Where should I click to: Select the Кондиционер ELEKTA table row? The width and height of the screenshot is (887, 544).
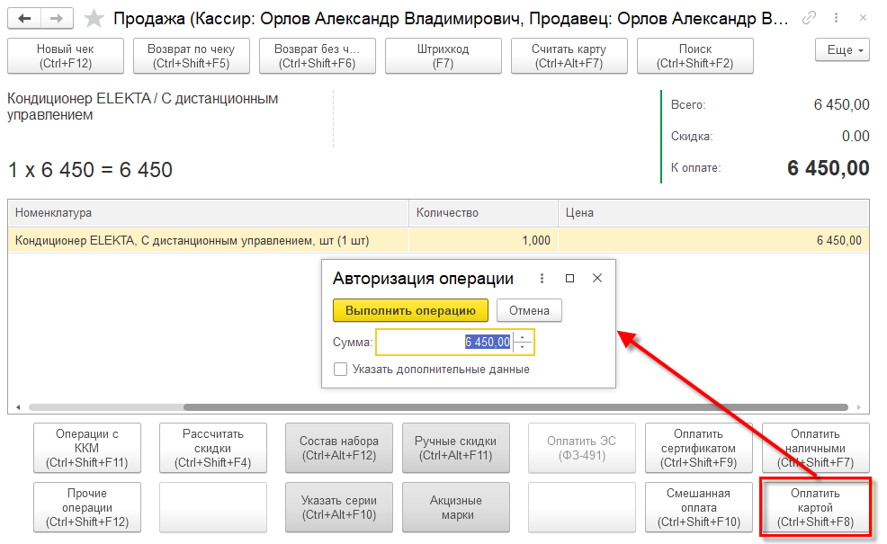point(438,240)
